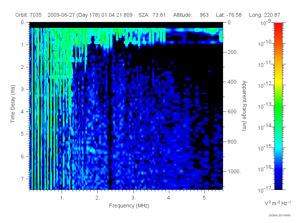Click the '0.' time delay tick label
This screenshot has width=297, height=223.
23,23
